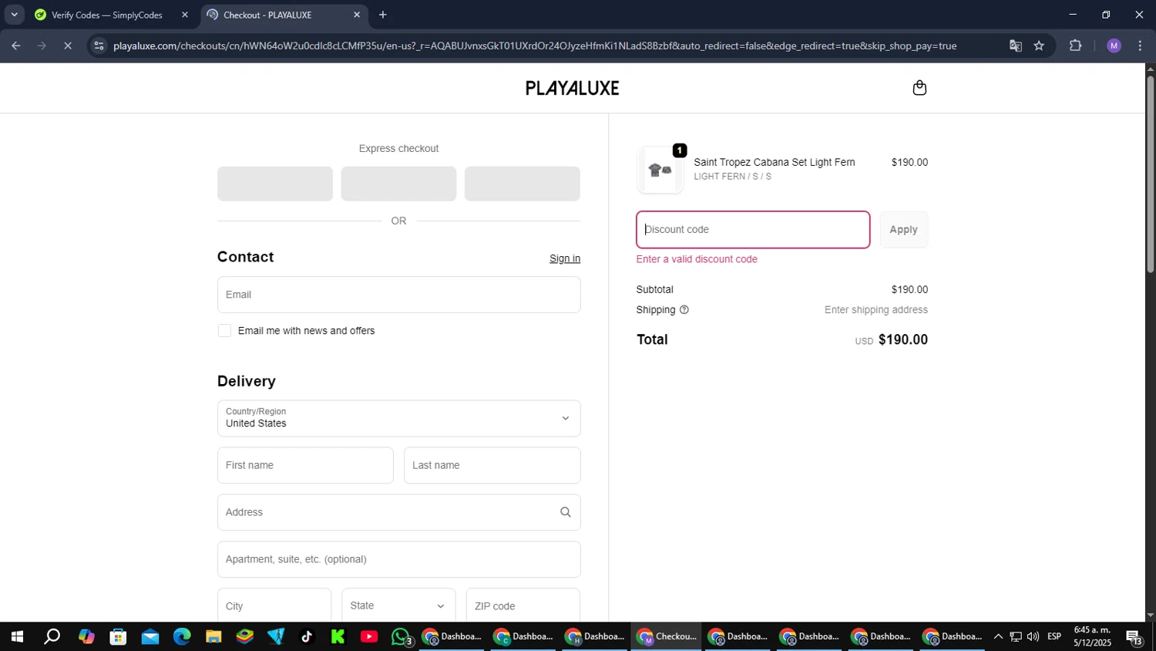Bookmark this page with the star icon
Image resolution: width=1156 pixels, height=651 pixels.
[x=1039, y=46]
